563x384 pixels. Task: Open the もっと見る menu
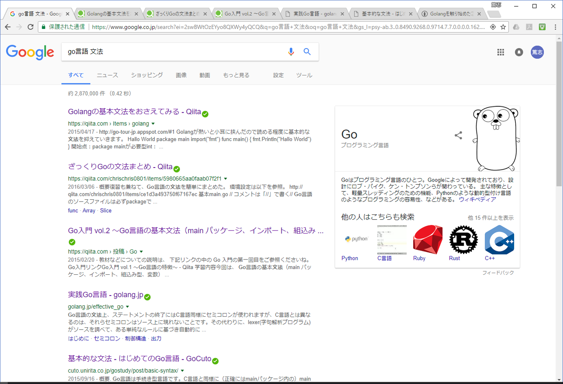point(236,75)
